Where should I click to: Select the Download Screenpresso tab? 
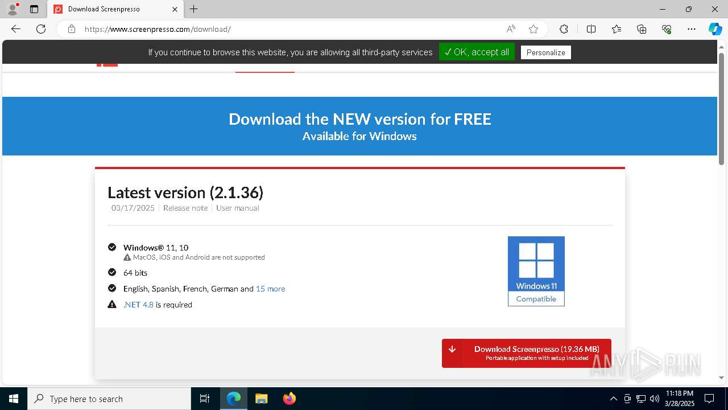tap(116, 9)
